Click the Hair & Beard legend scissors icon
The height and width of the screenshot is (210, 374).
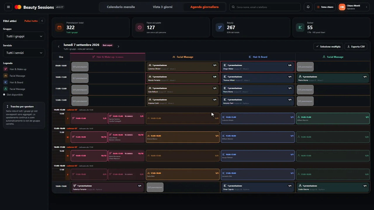pyautogui.click(x=6, y=82)
